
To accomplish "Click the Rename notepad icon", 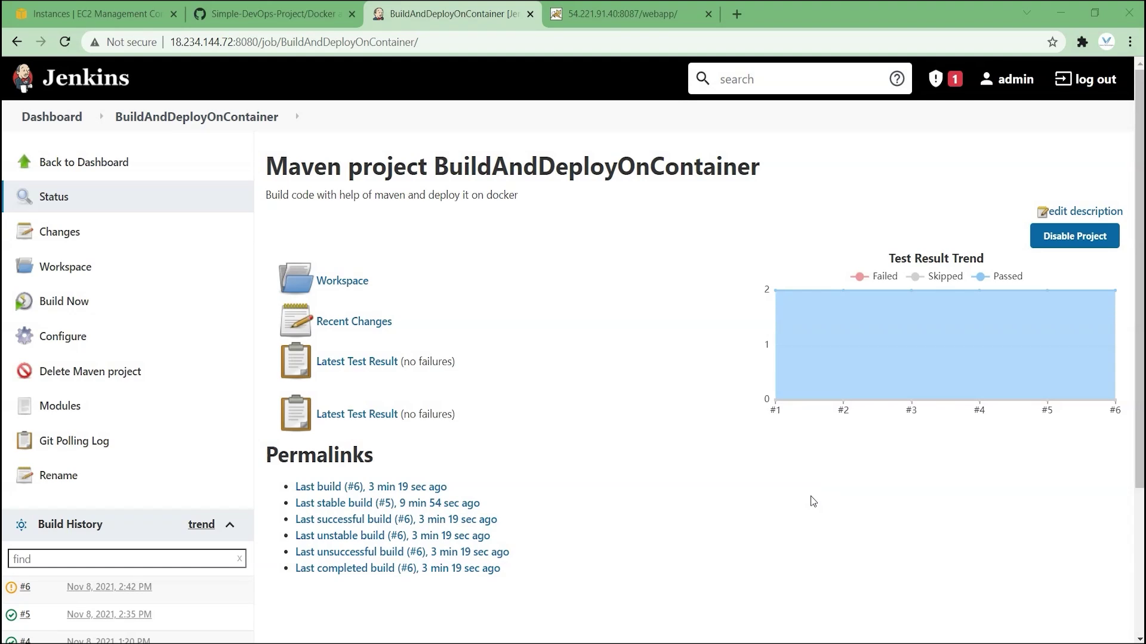I will [24, 475].
